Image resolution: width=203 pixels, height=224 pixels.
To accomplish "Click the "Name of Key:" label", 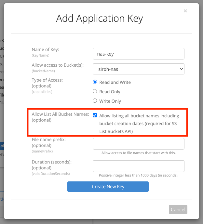I will [x=45, y=50].
